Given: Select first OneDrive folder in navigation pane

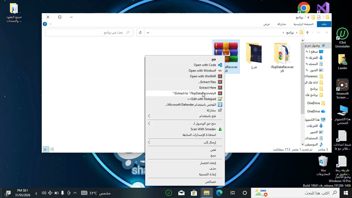Looking at the screenshot, I should pyautogui.click(x=316, y=103).
